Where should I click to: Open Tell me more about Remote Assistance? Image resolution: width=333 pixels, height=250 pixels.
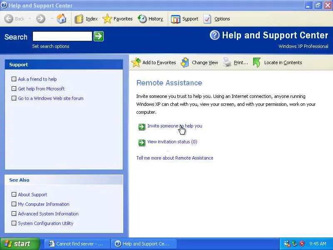(x=174, y=158)
